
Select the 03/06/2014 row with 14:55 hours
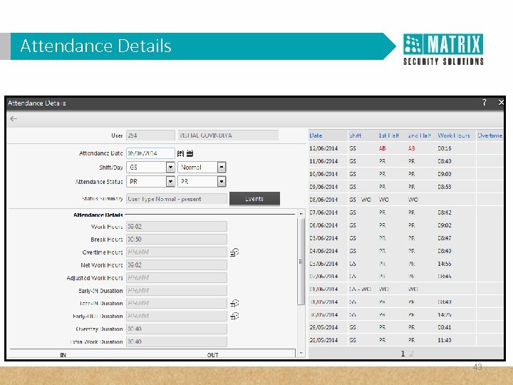point(406,264)
